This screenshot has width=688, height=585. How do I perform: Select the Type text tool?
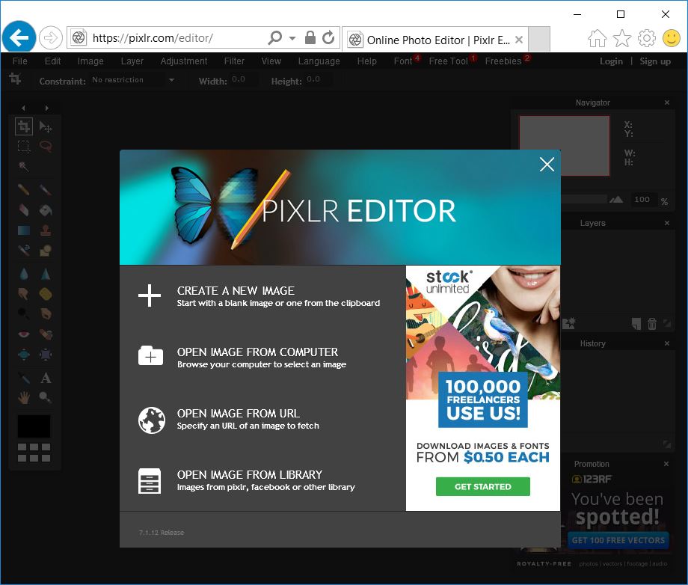(x=46, y=378)
